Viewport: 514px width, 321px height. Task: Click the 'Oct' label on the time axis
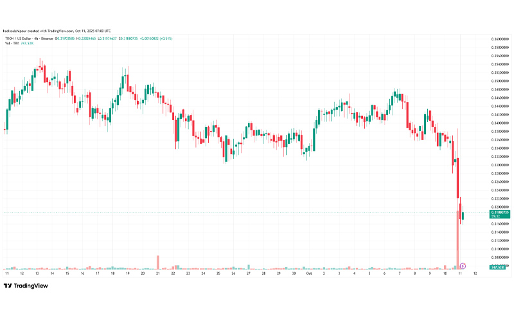(x=308, y=273)
